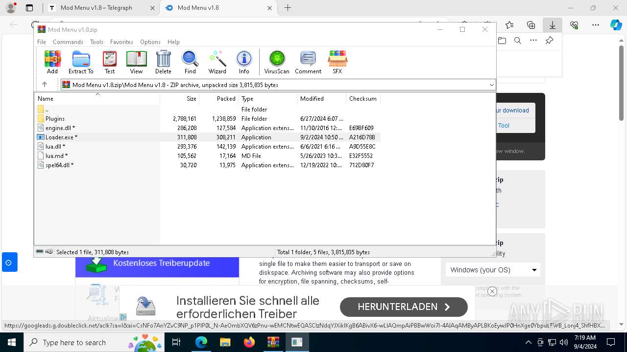Click Edge back navigation arrow

point(14,25)
